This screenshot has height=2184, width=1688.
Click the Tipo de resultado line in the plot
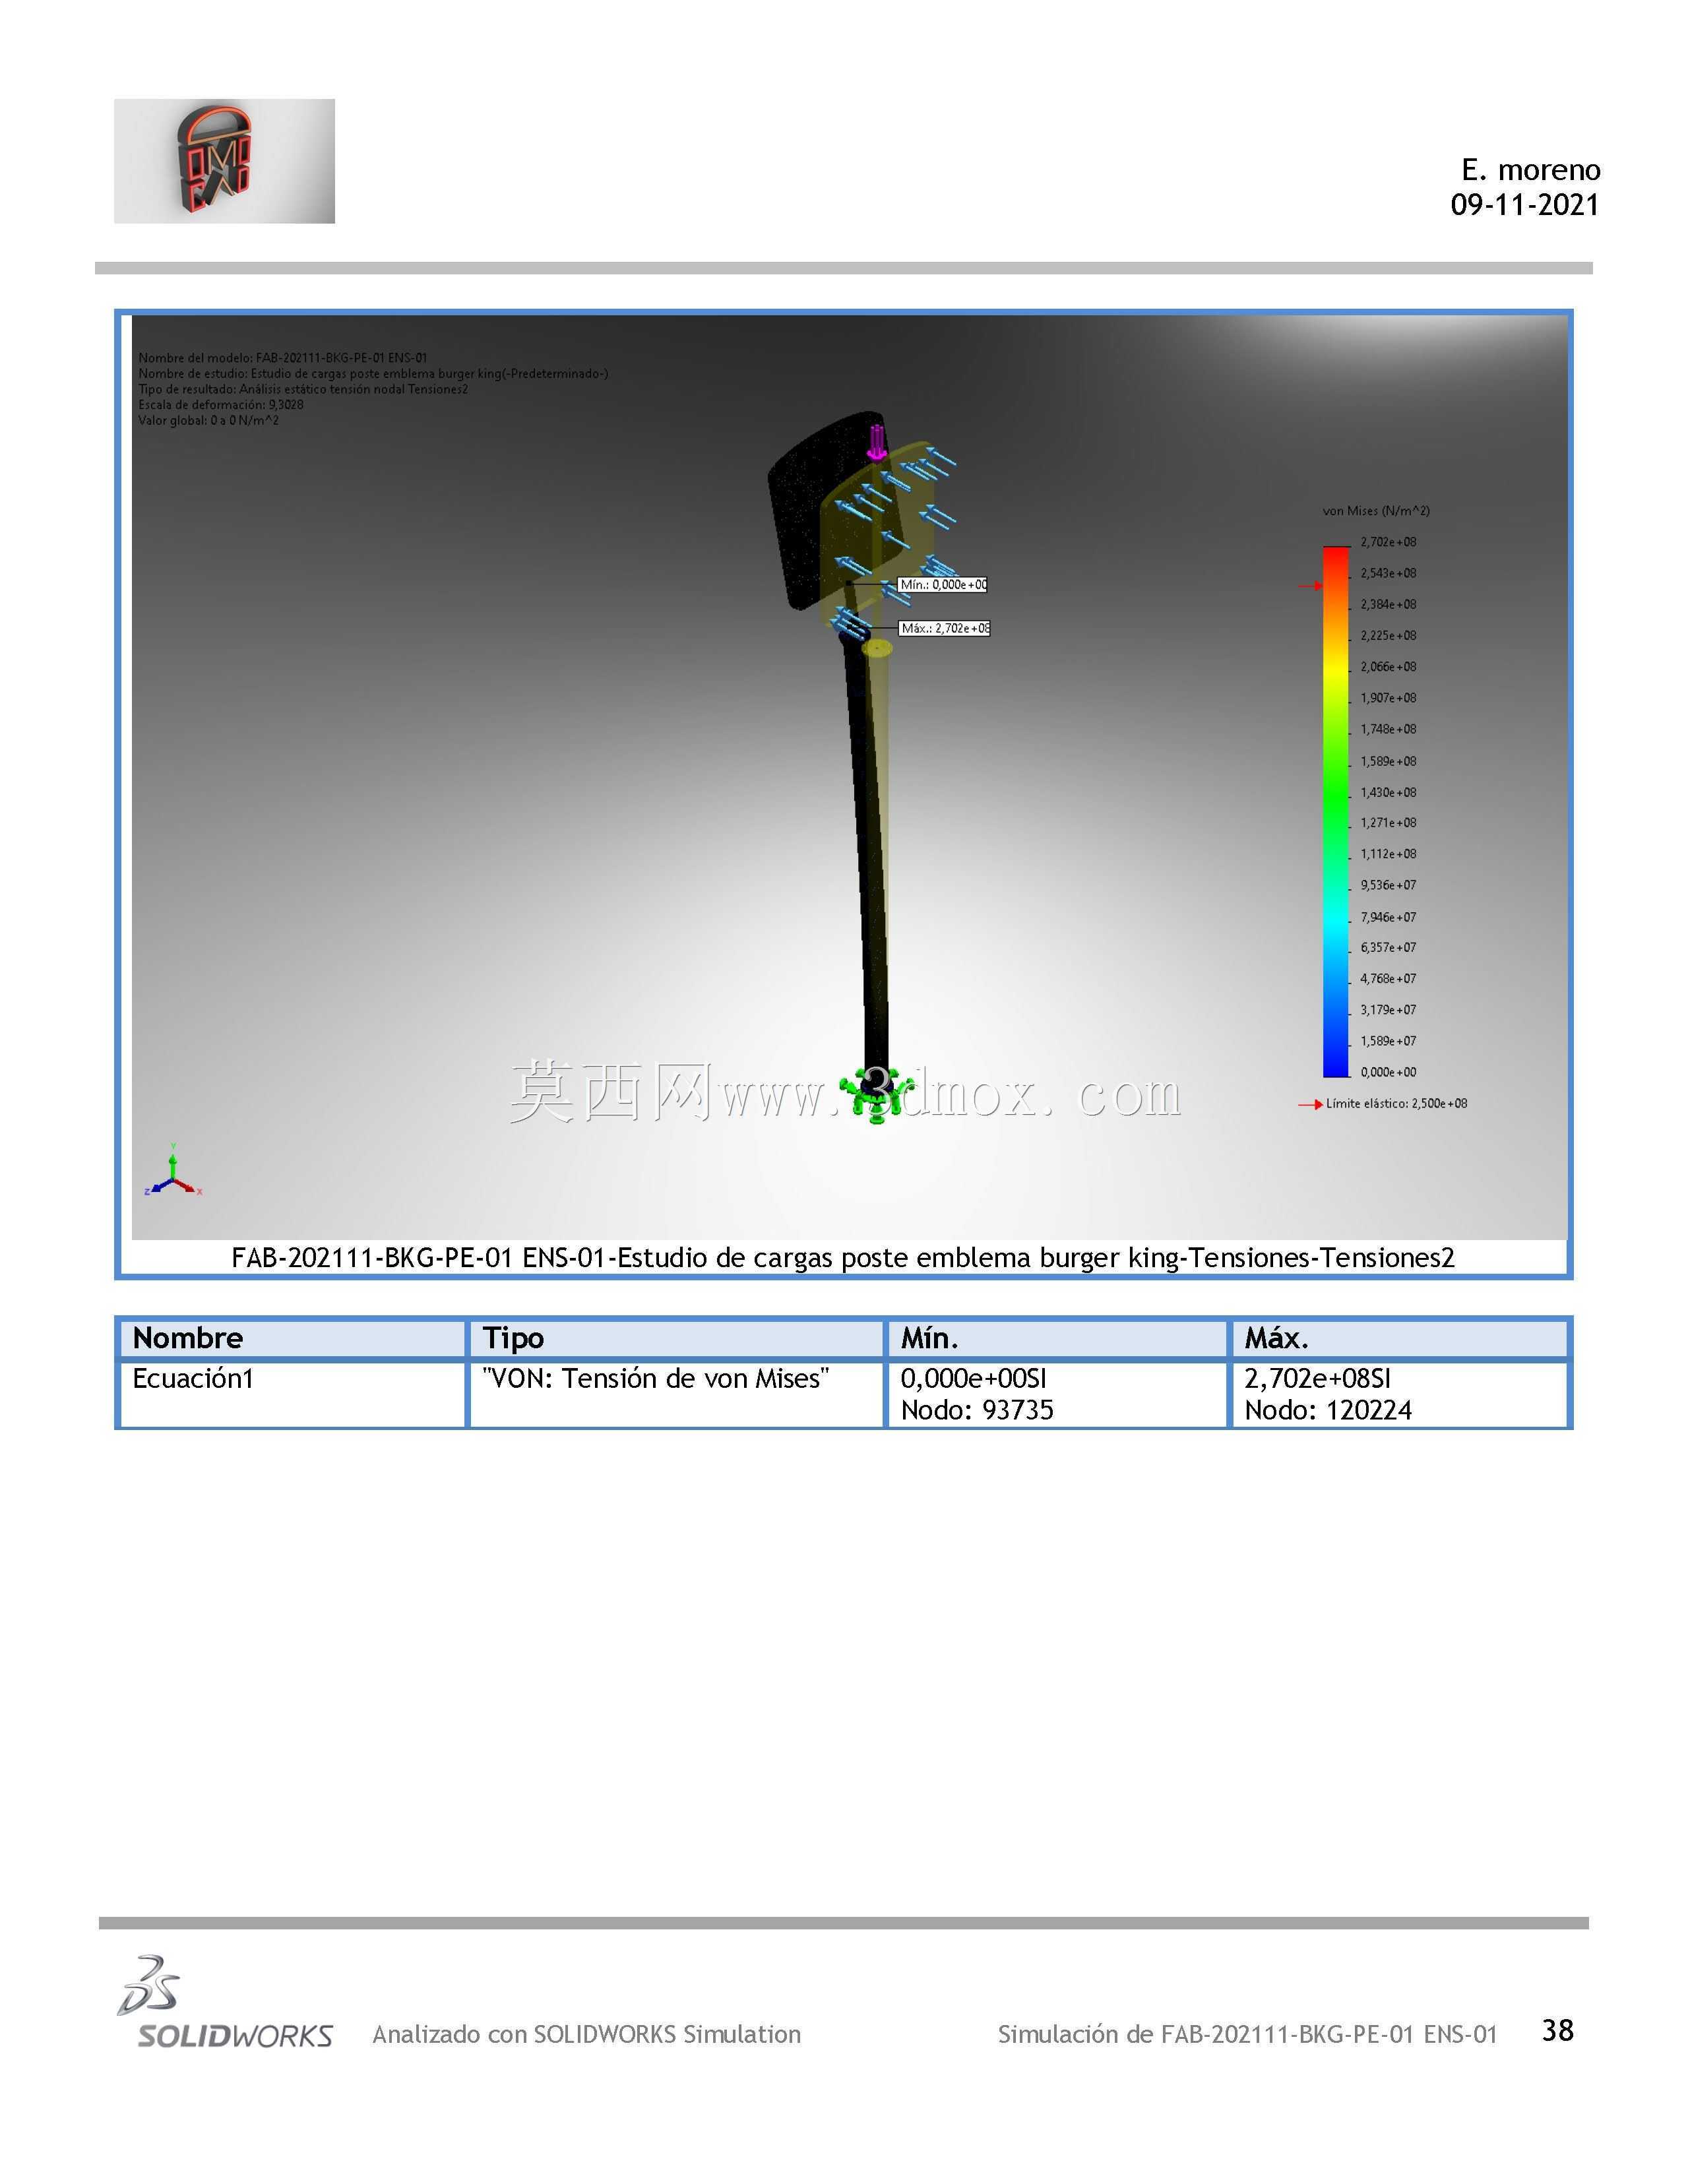[303, 389]
